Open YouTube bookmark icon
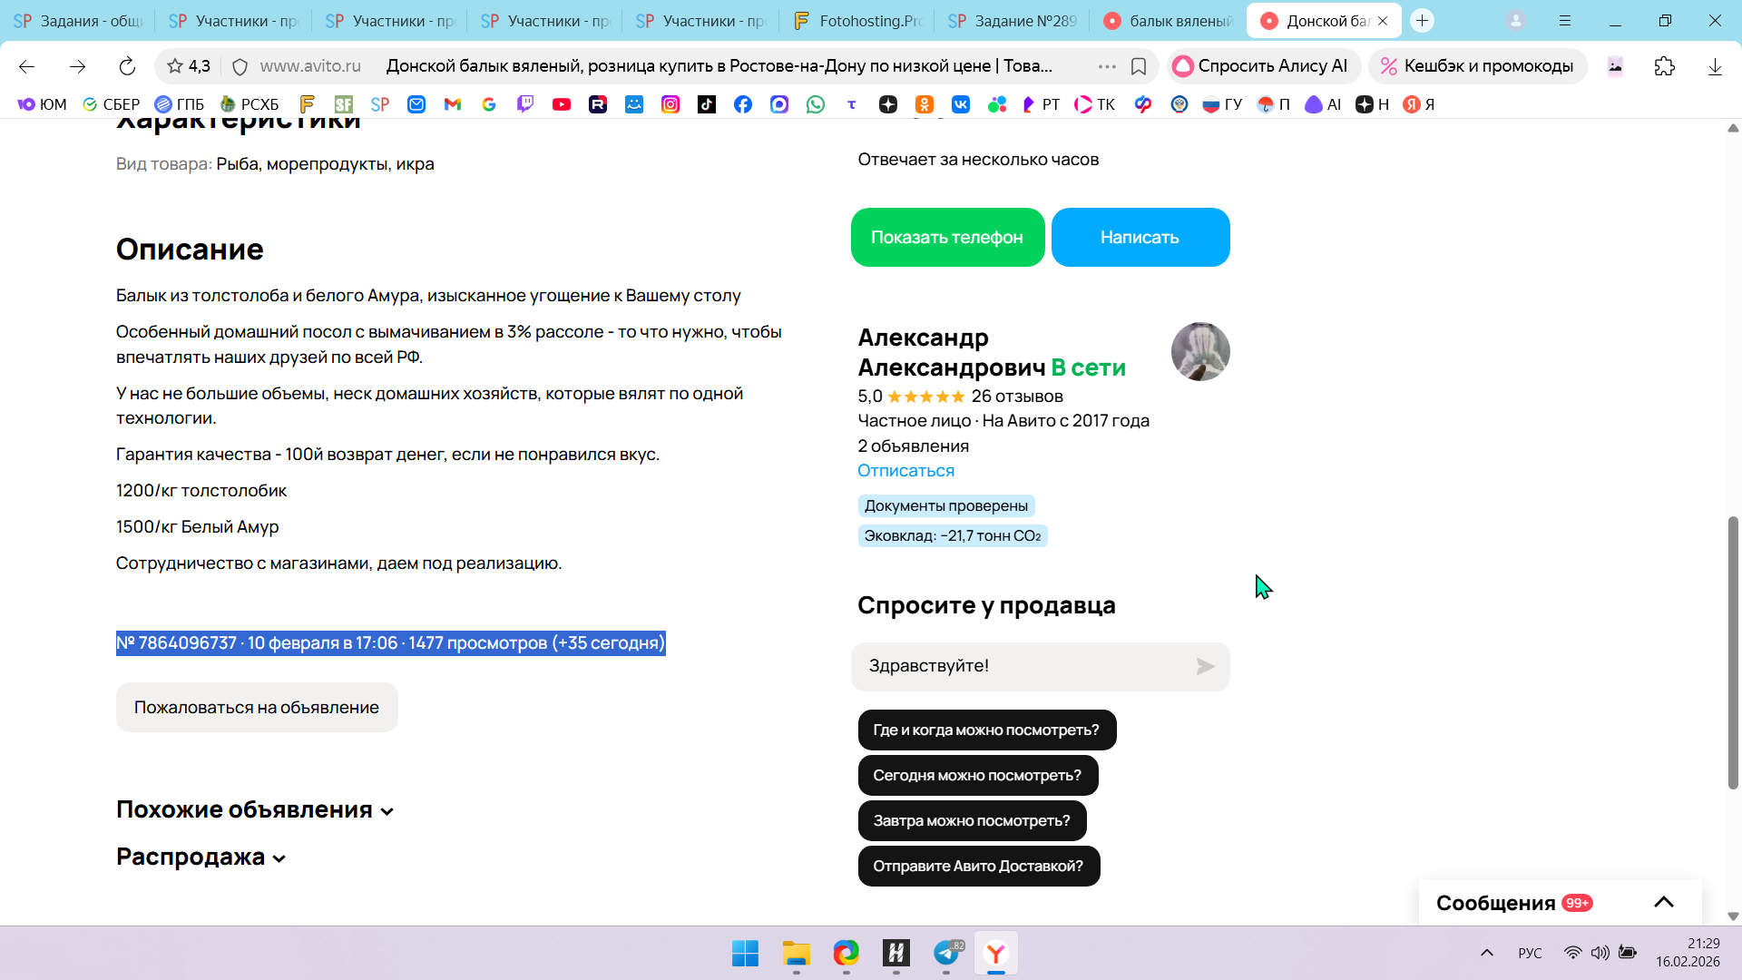Screen dimensions: 1742x980 tap(562, 104)
